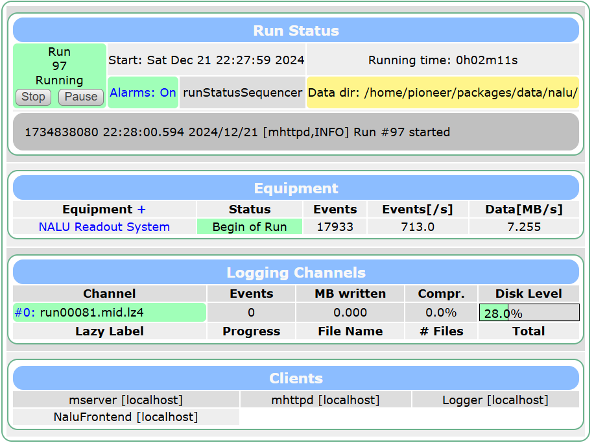Viewport: 594px width, 445px height.
Task: Click the Logger [localhost] client
Action: 495,400
